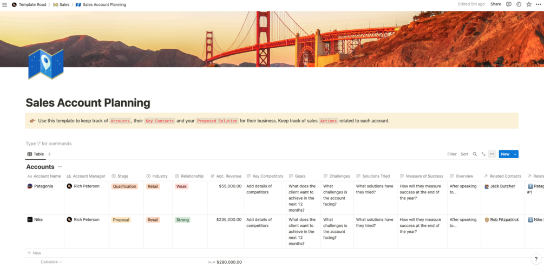Favorite this page with the star icon
The width and height of the screenshot is (544, 267).
coord(529,4)
